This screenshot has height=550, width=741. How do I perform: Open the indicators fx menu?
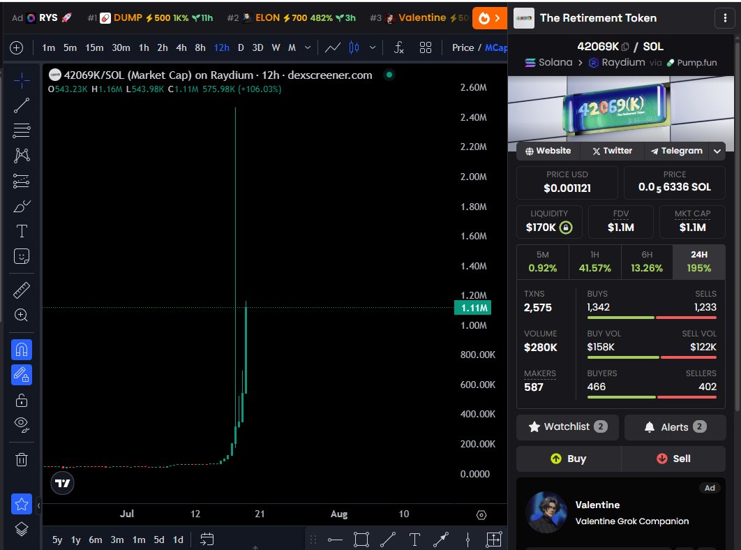click(x=399, y=47)
